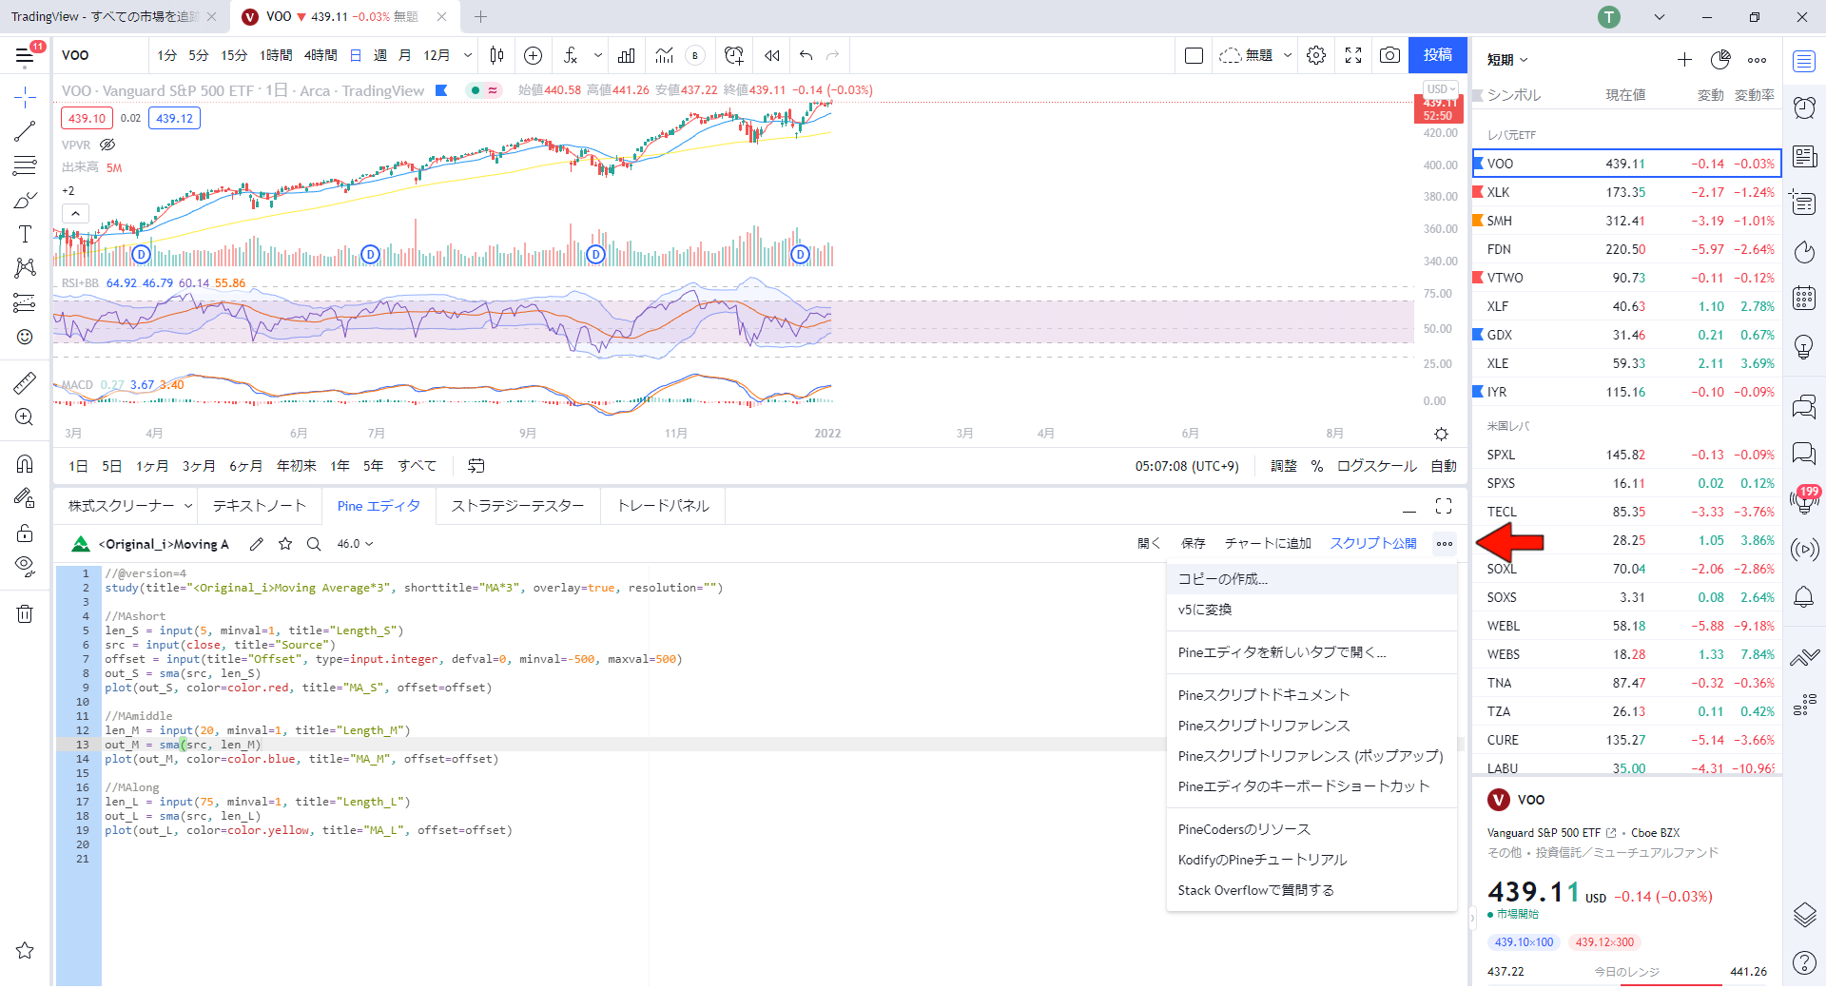Click the ruler measure tool
Viewport: 1826px width, 989px height.
pos(25,383)
